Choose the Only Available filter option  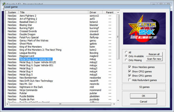tap(126, 56)
